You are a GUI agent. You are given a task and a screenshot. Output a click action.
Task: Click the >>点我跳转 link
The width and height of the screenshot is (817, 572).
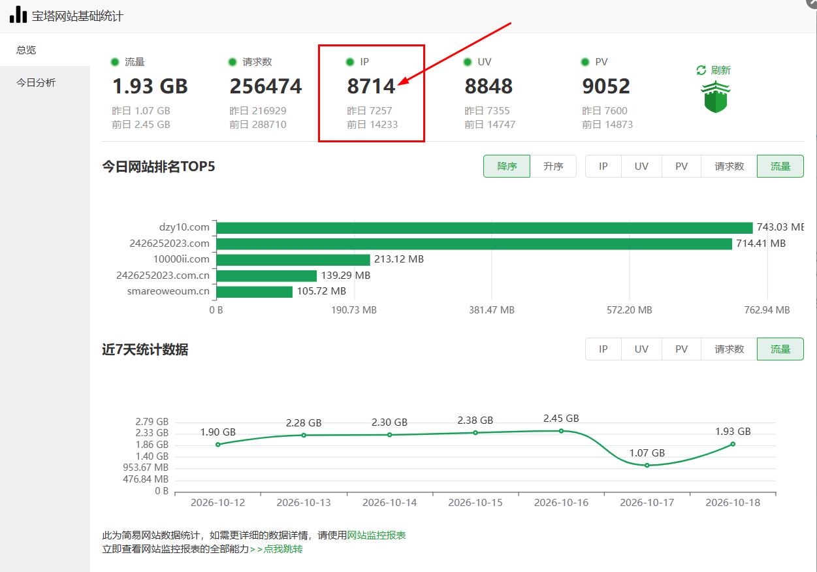pos(276,549)
